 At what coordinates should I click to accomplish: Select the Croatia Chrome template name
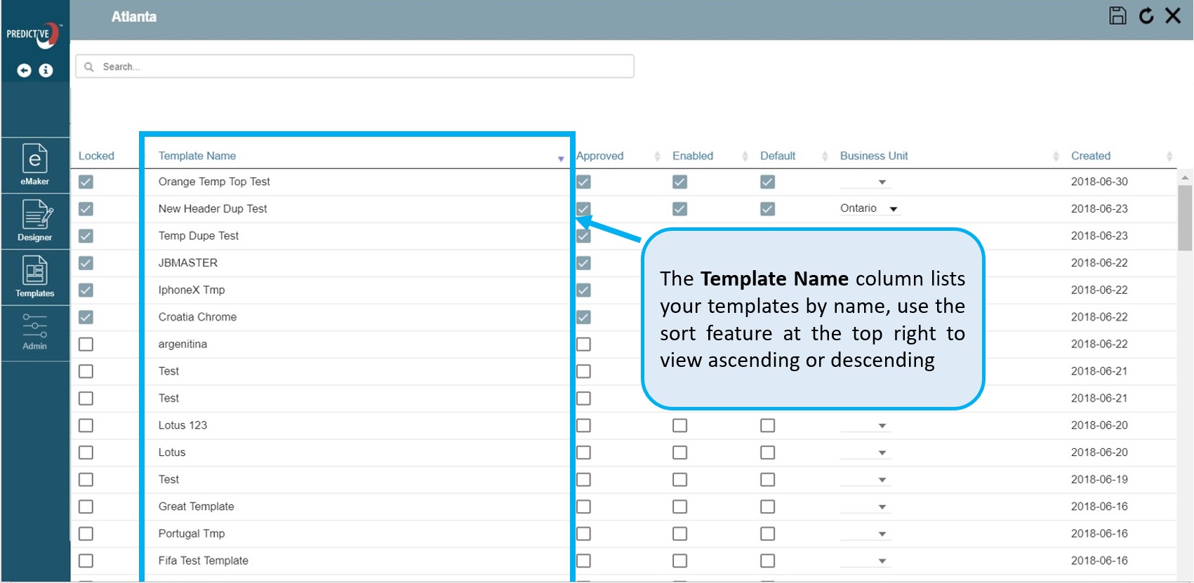click(197, 317)
